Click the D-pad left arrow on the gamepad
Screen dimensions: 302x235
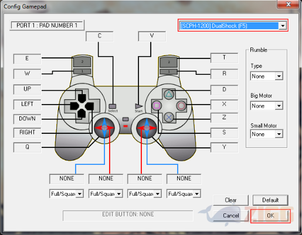(x=74, y=106)
